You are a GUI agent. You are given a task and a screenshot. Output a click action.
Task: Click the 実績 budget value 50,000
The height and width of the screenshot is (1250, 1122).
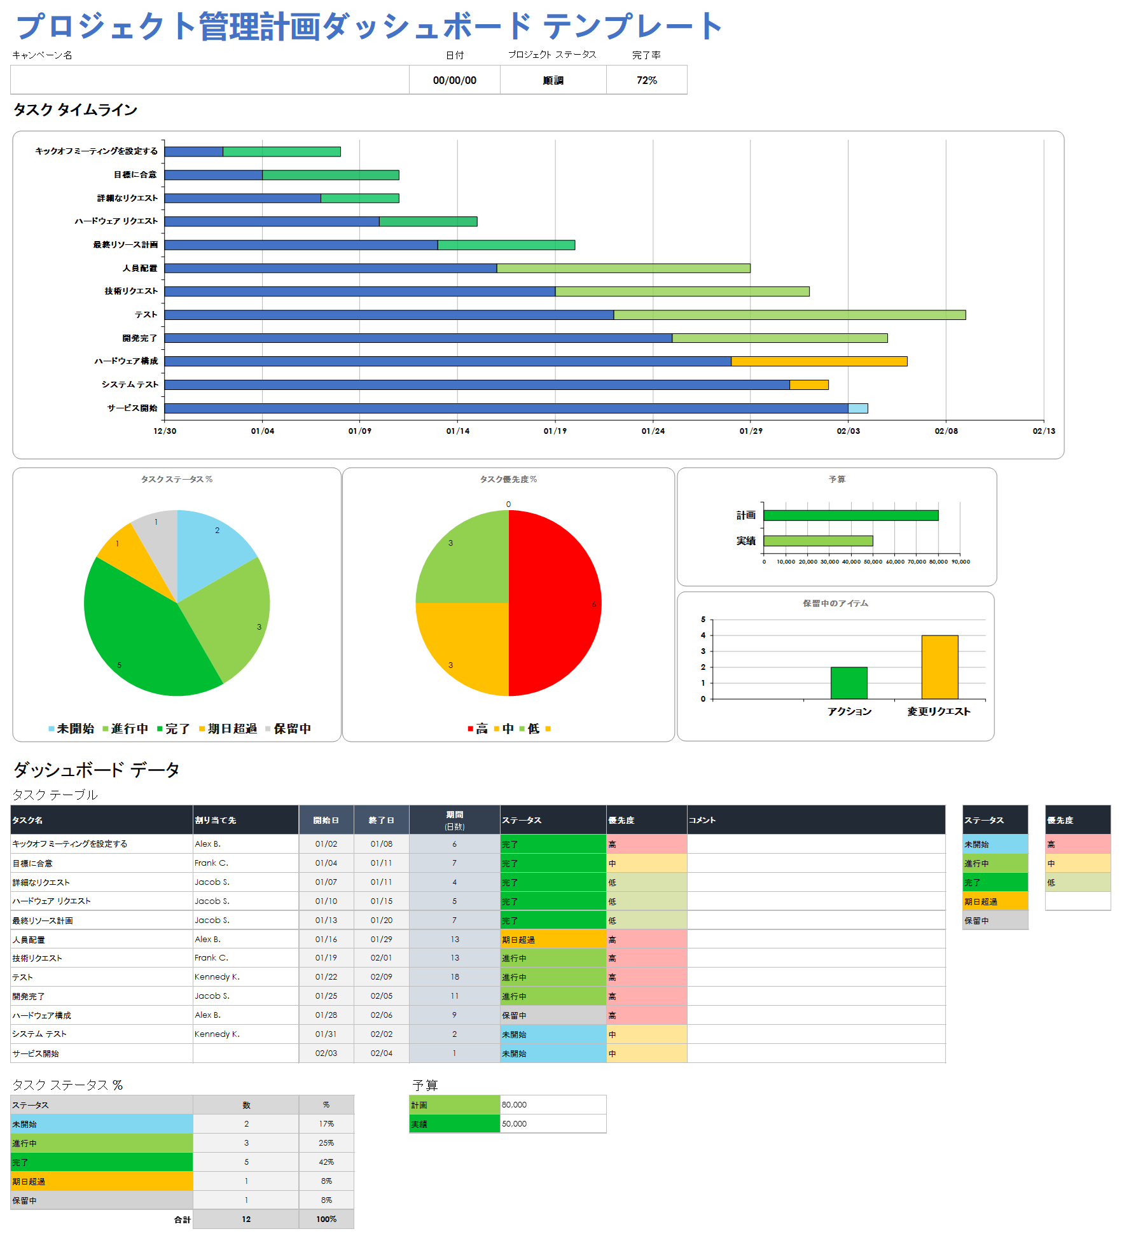pyautogui.click(x=553, y=1124)
